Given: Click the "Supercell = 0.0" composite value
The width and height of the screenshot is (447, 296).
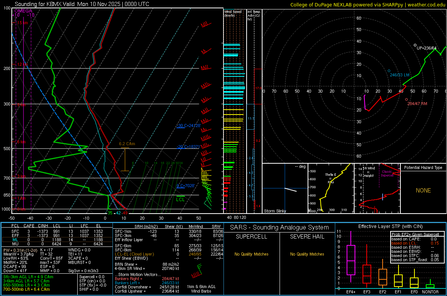Looking at the screenshot, I should click(92, 277).
